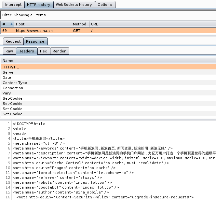The height and width of the screenshot is (200, 216).
Task: Select the last Set-Cookie header row
Action: tap(108, 114)
